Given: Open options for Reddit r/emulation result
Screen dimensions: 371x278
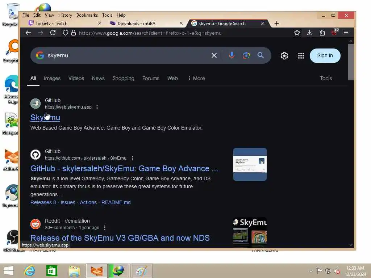Looking at the screenshot, I should pos(105,228).
